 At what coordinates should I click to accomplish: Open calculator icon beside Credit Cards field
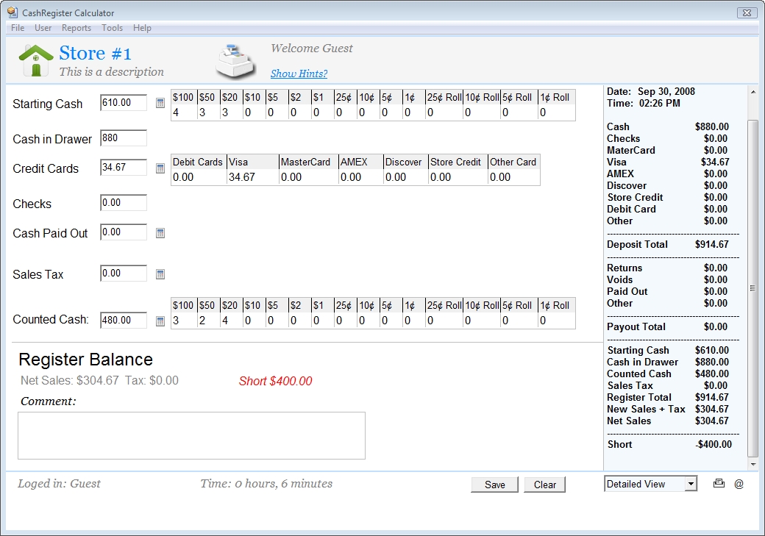[x=160, y=168]
